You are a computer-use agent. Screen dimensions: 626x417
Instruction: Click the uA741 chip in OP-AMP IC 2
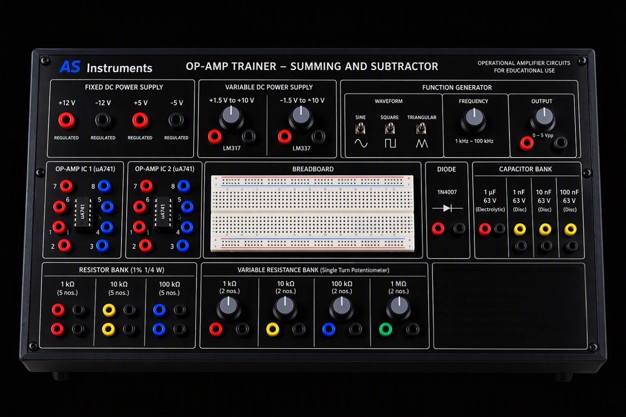tap(163, 213)
